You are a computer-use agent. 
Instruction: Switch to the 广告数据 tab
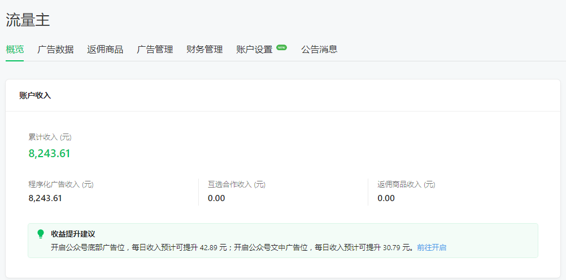click(55, 50)
